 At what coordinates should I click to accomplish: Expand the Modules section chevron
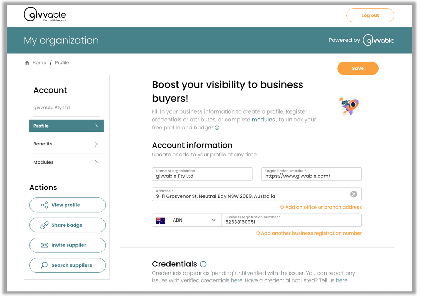click(x=96, y=162)
